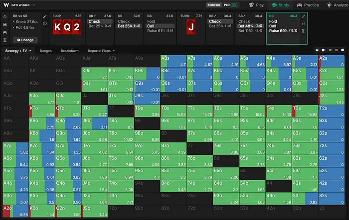Click the J2o hand cell
The width and height of the screenshot is (349, 220).
tap(95, 211)
